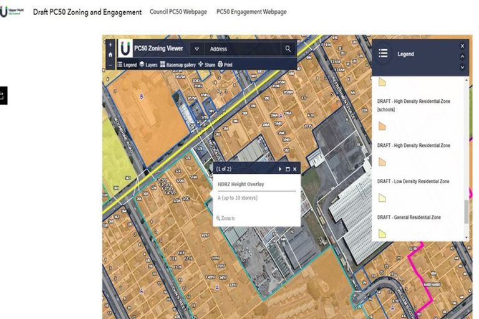Show next feature in popup
Screen dimensions: 479x319
pos(280,169)
